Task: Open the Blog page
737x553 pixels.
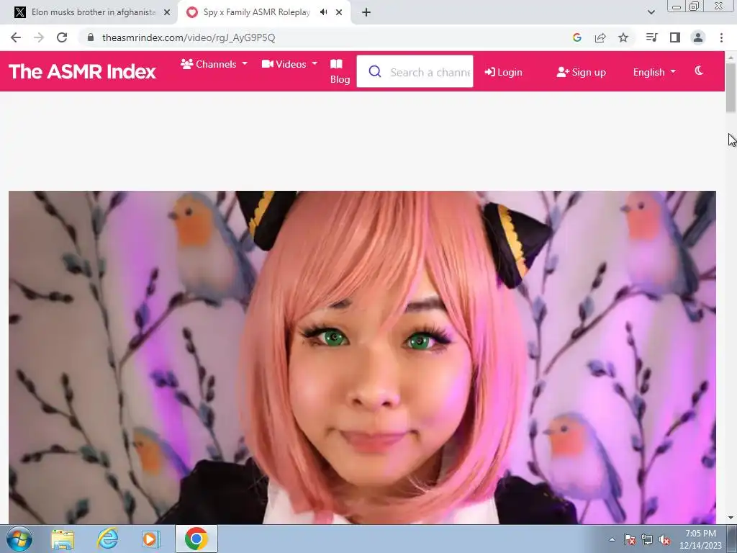Action: pos(340,71)
